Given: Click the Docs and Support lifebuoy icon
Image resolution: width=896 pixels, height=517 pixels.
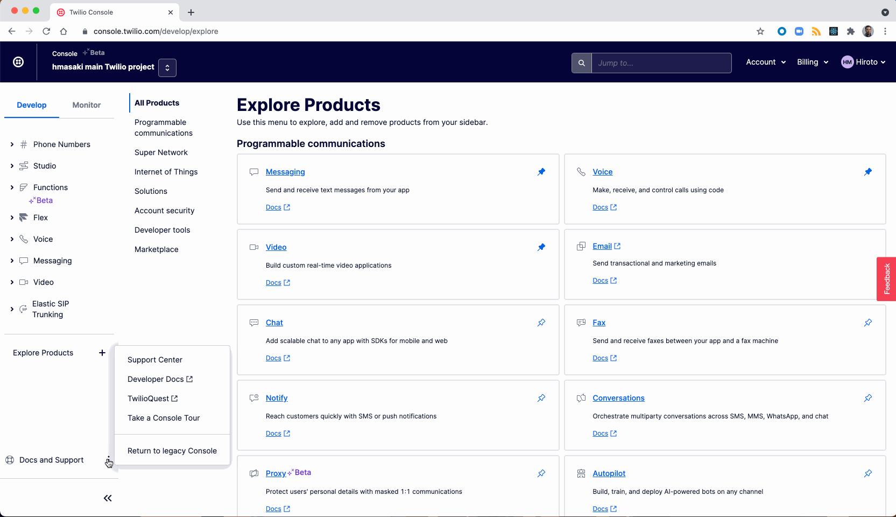Looking at the screenshot, I should pos(10,460).
